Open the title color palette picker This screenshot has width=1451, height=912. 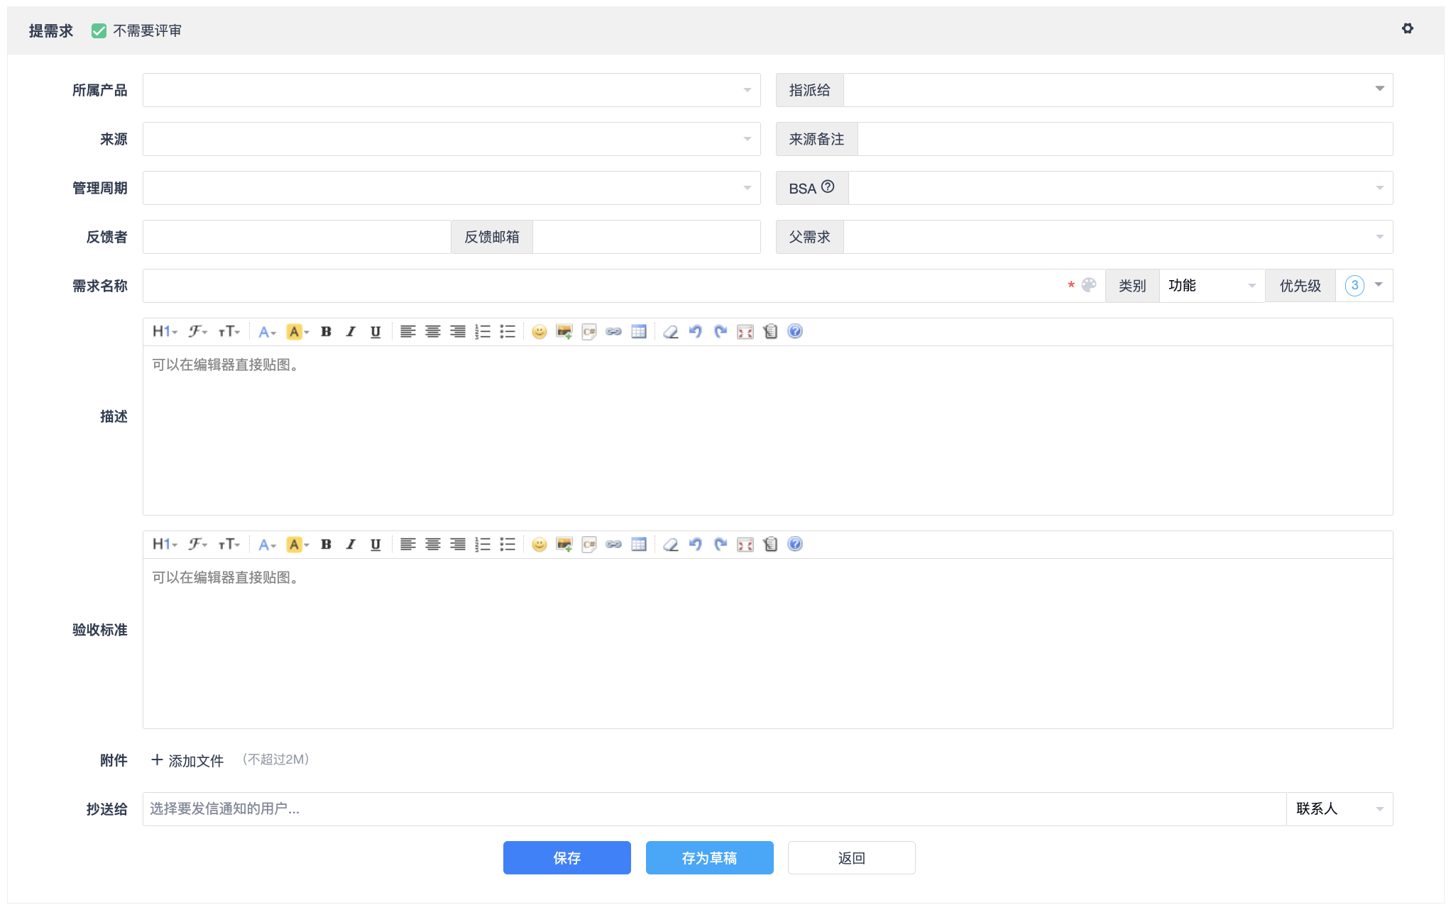(1089, 285)
